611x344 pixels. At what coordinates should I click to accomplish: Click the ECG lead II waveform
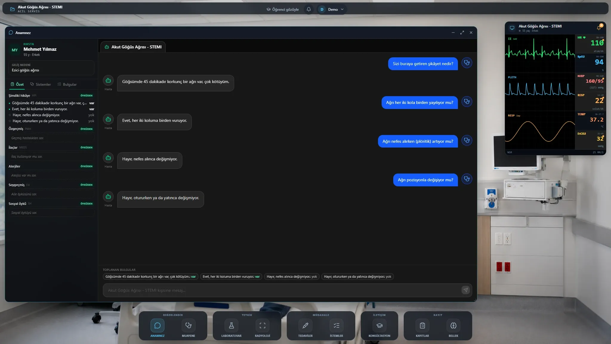[540, 53]
